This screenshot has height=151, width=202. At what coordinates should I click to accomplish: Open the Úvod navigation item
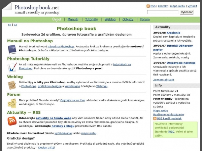tap(57, 19)
